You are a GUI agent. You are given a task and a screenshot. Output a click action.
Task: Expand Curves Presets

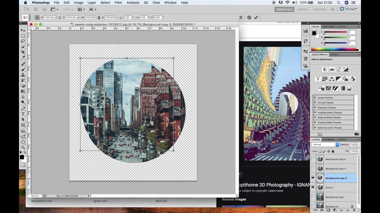315,103
